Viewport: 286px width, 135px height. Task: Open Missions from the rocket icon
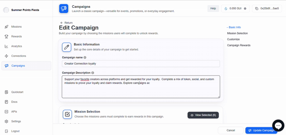click(x=6, y=27)
